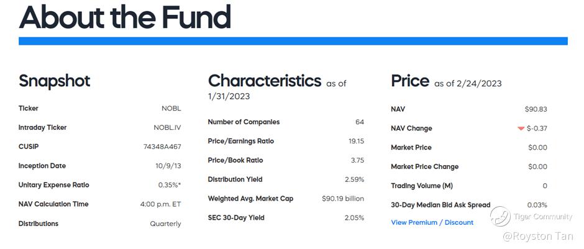Click the Price/Earnings Ratio value 19.15
This screenshot has height=249, width=584.
(356, 142)
